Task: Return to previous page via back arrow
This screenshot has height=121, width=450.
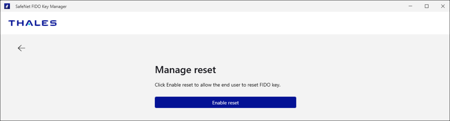Action: coord(21,48)
